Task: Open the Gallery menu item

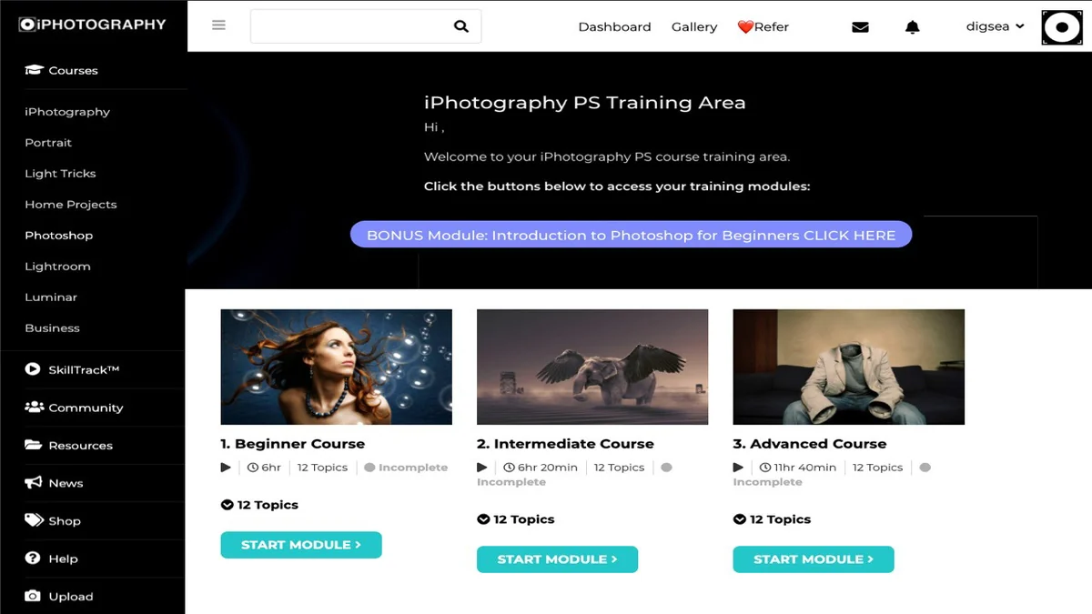Action: click(x=694, y=27)
